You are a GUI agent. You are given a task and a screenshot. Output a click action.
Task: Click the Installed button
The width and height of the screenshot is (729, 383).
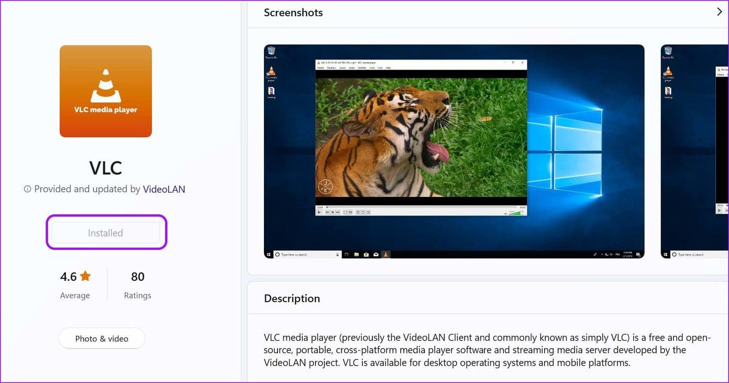click(106, 233)
